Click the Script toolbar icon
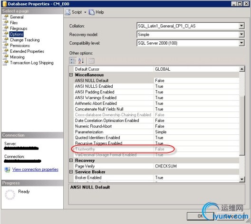This screenshot has height=224, width=251. [68, 12]
